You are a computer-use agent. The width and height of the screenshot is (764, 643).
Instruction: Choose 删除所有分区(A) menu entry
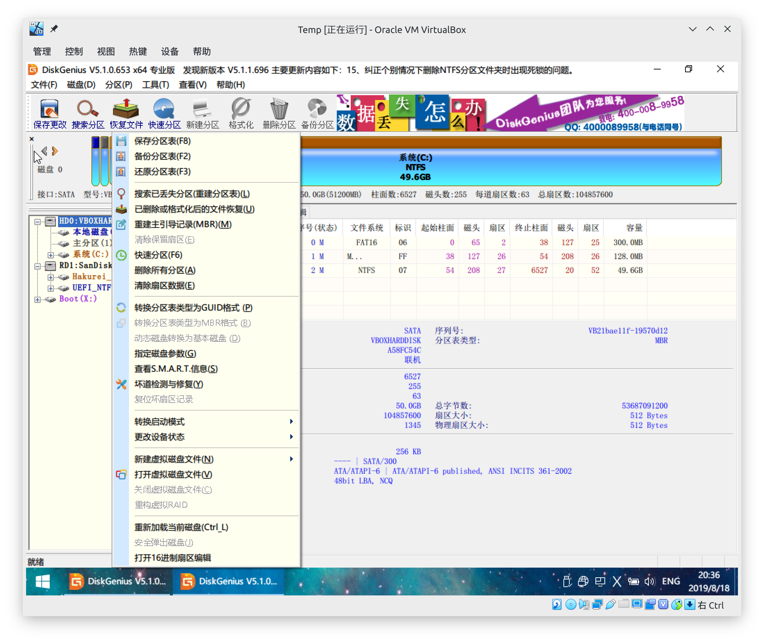pyautogui.click(x=206, y=270)
